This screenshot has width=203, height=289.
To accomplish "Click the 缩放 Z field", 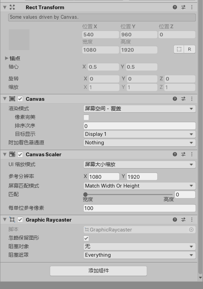I will point(180,87).
